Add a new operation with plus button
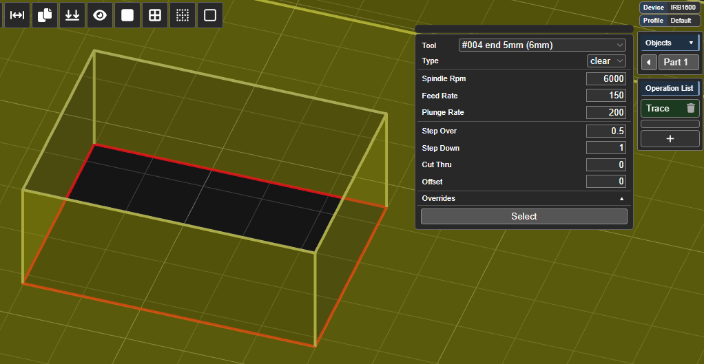 [x=670, y=138]
